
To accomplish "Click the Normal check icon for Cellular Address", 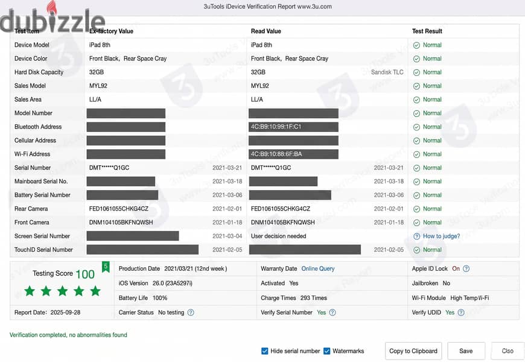I will tap(416, 141).
